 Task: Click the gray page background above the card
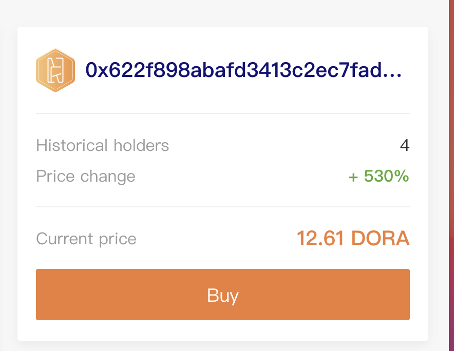[223, 13]
